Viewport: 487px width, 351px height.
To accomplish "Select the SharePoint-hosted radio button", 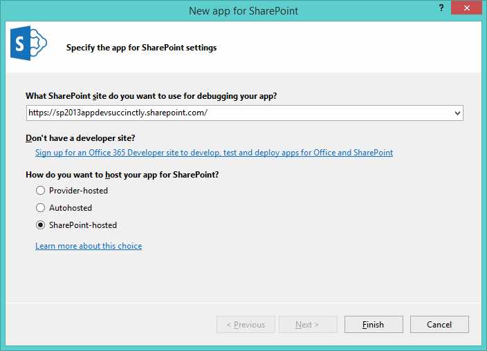I will (x=40, y=225).
